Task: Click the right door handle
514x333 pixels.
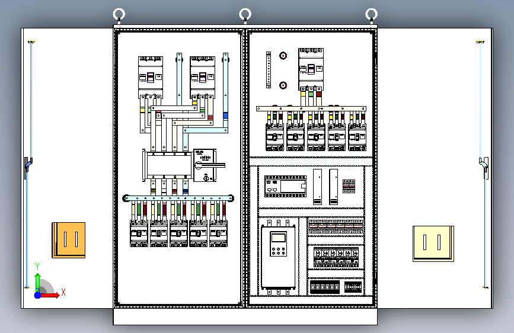Action: tap(484, 168)
